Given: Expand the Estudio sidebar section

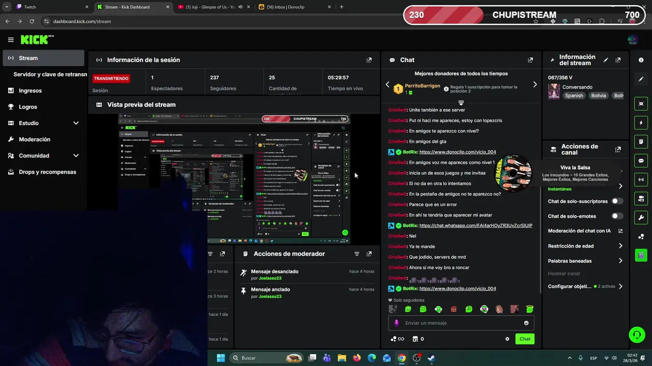Looking at the screenshot, I should 76,123.
